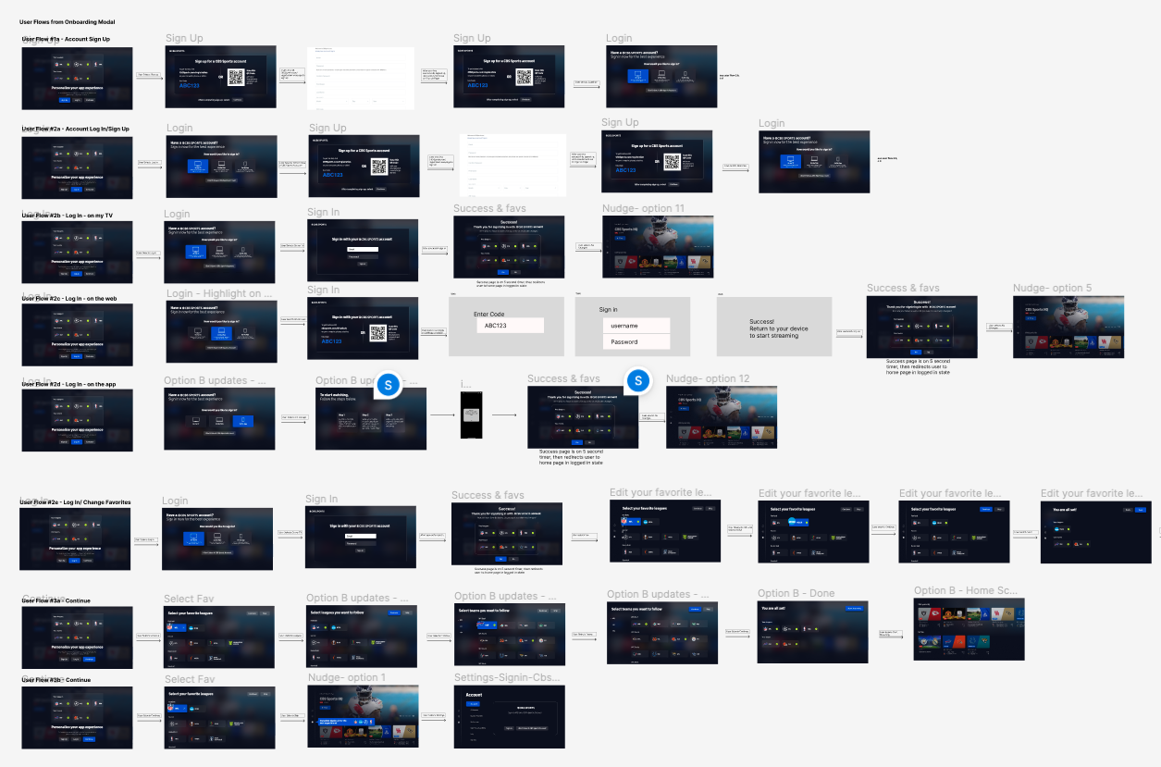The height and width of the screenshot is (767, 1161).
Task: Open the Option B - Done frame thumbnail
Action: (x=813, y=632)
